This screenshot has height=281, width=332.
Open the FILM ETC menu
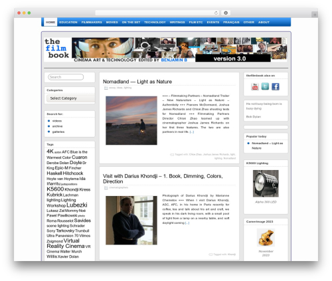point(196,22)
